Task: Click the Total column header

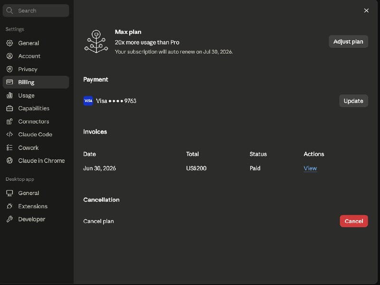Action: point(192,154)
